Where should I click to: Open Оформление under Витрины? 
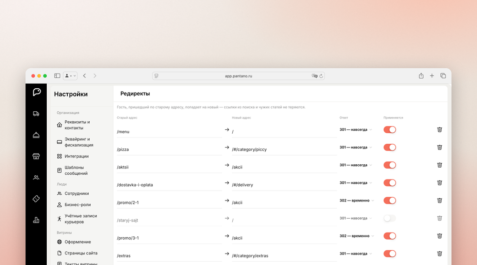click(x=77, y=242)
